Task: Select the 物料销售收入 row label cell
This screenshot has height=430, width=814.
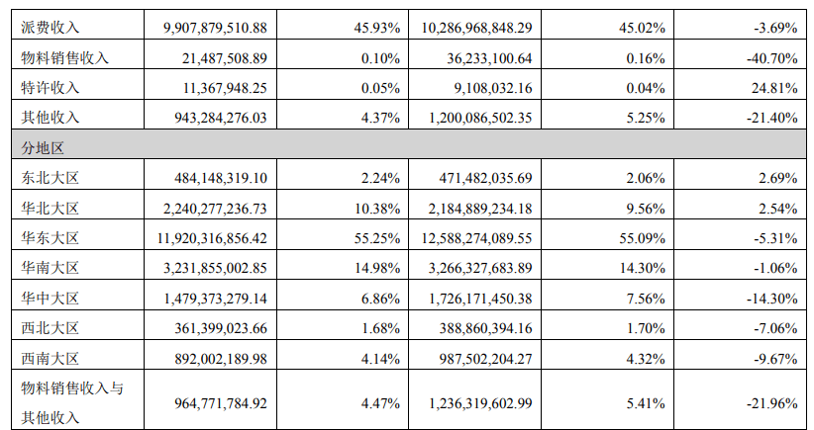Action: (64, 57)
